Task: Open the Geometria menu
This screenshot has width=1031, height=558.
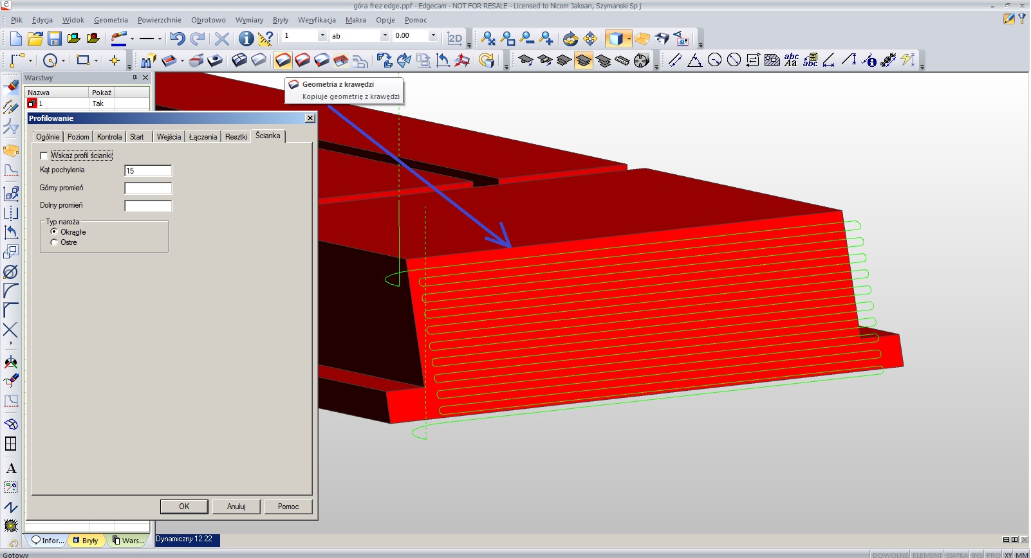Action: pyautogui.click(x=111, y=20)
